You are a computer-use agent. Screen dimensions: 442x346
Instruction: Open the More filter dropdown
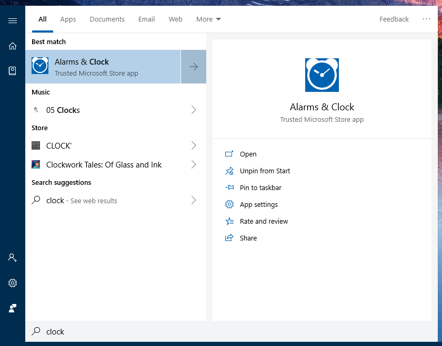pyautogui.click(x=208, y=19)
